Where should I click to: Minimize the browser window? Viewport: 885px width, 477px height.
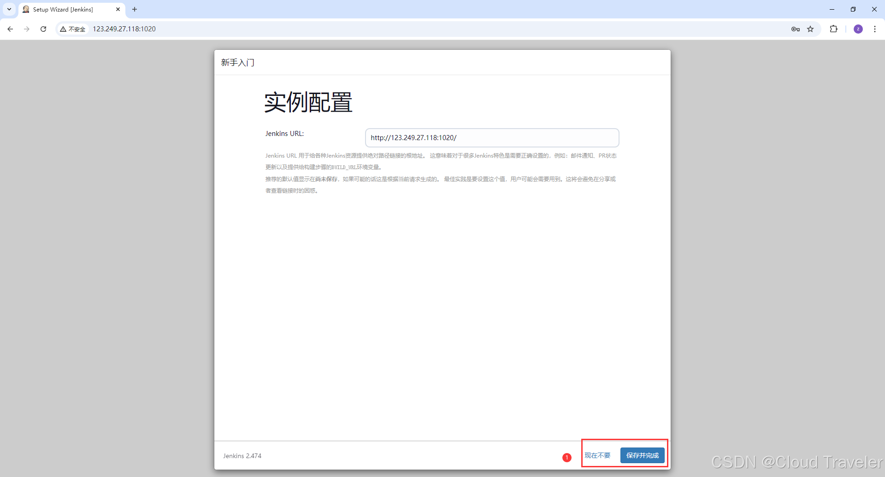832,9
